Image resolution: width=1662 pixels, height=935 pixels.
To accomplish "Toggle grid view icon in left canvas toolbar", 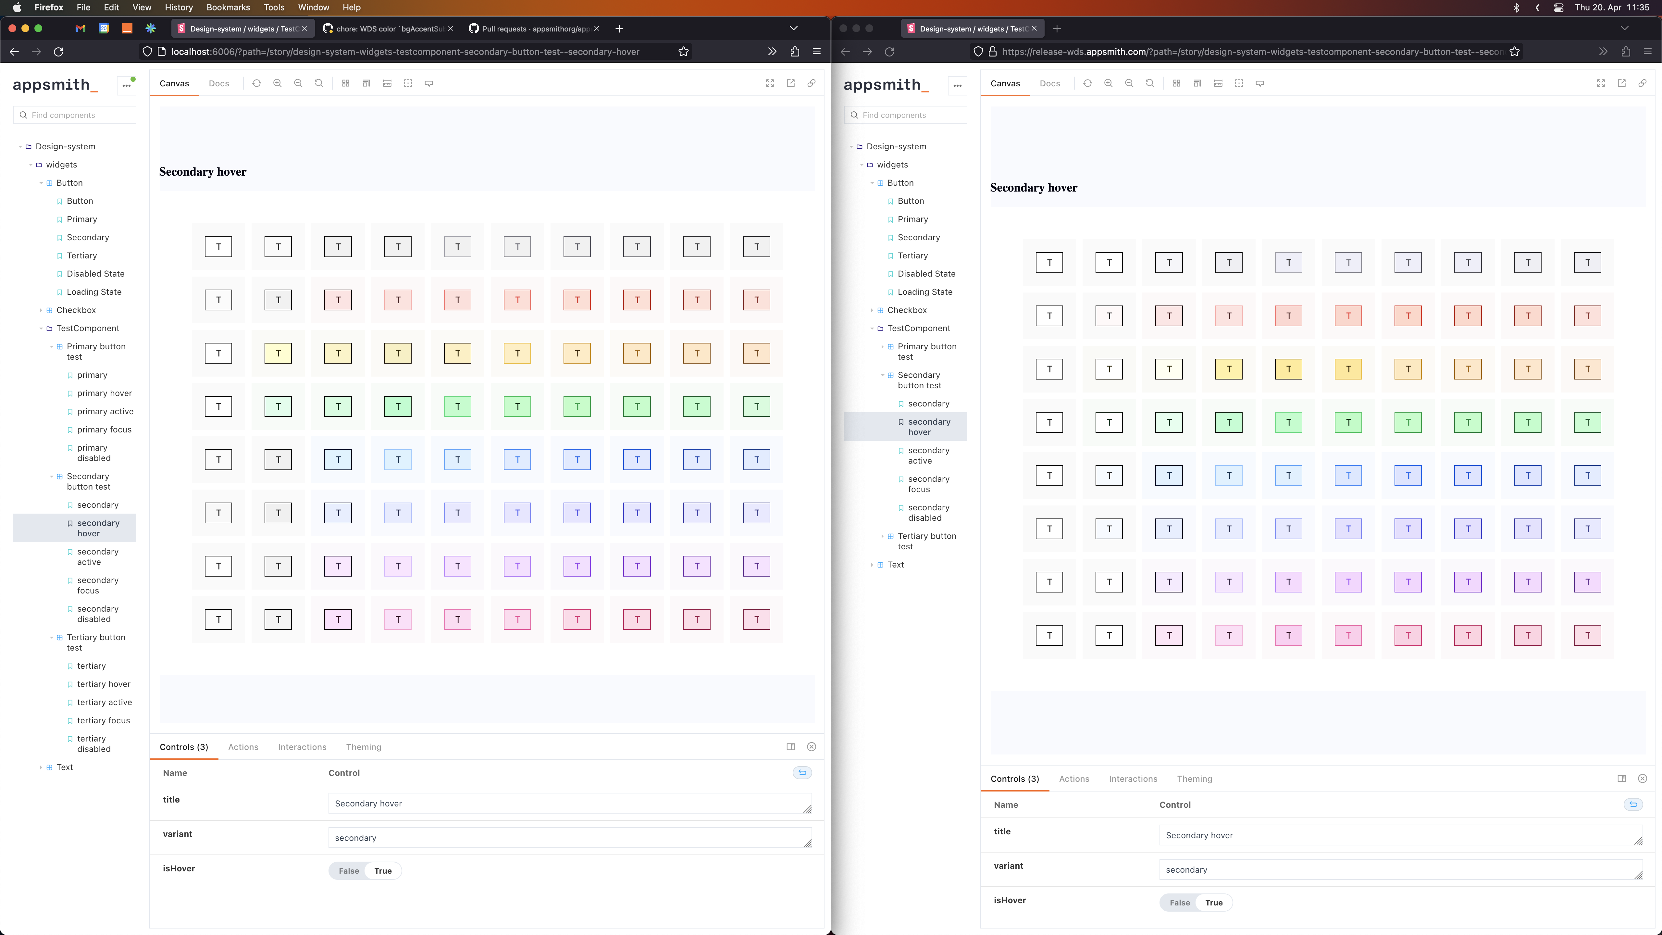I will 346,83.
